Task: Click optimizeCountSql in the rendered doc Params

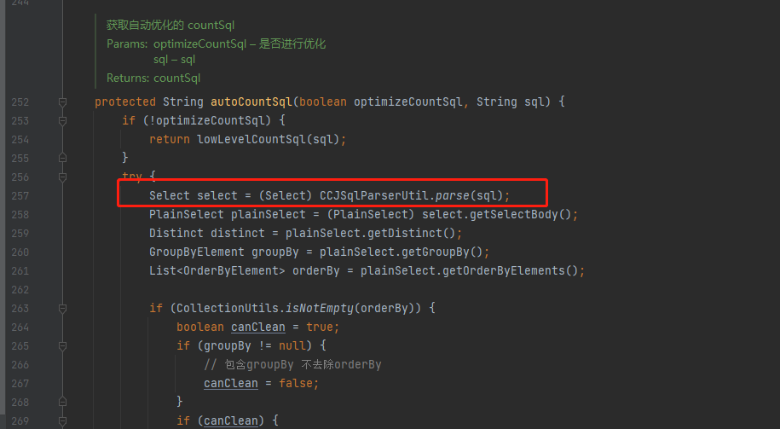Action: 200,43
